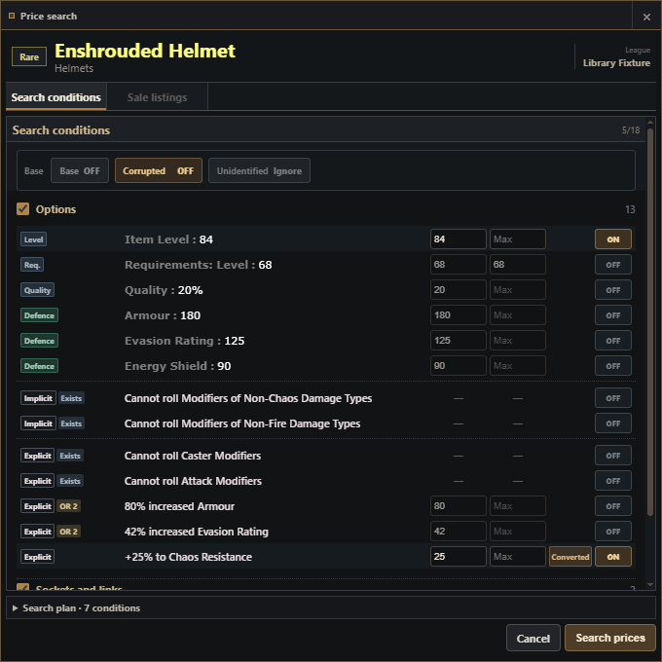
Task: Click the Quality tag badge
Action: (x=38, y=290)
